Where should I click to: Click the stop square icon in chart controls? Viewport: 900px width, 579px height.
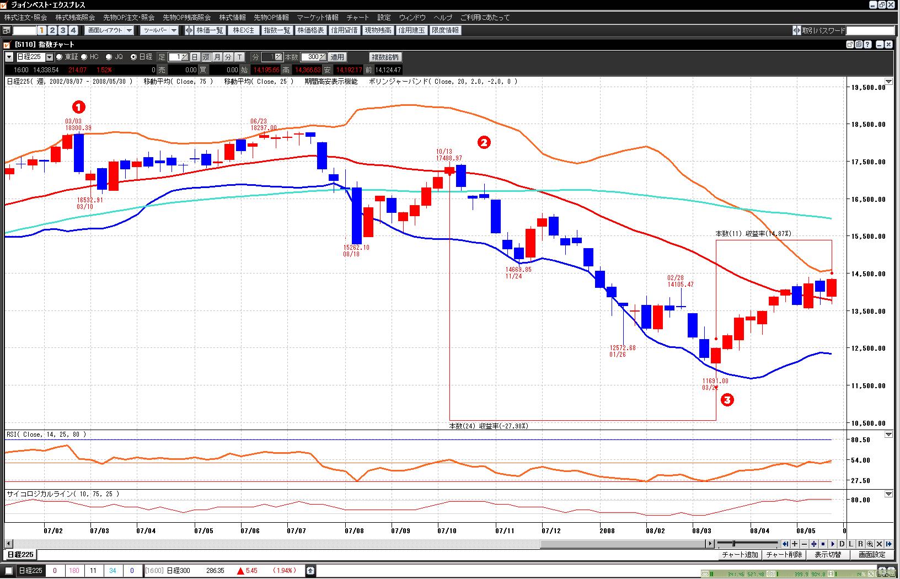(x=823, y=544)
